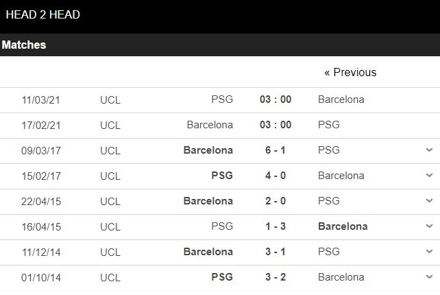
Task: Select the Matches section header
Action: (24, 45)
